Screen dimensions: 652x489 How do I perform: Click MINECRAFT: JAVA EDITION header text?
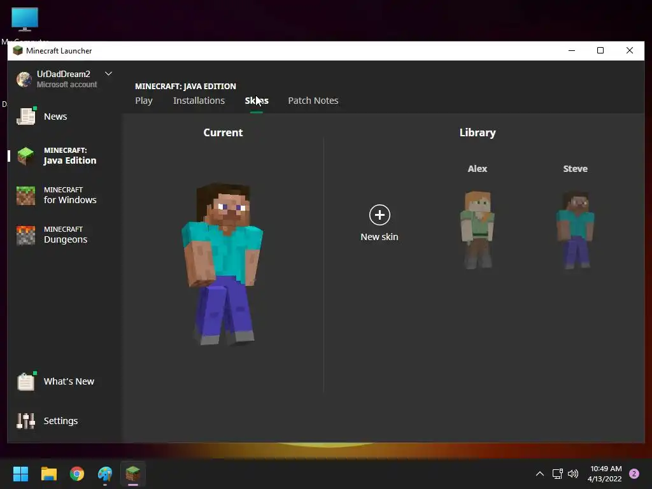tap(185, 87)
